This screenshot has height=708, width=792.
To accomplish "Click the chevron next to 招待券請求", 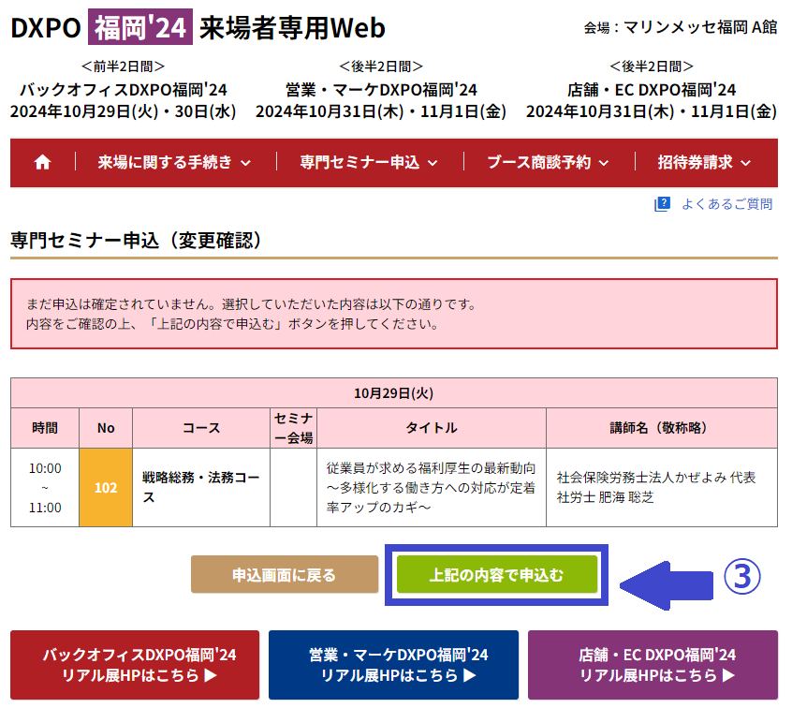I will point(745,163).
